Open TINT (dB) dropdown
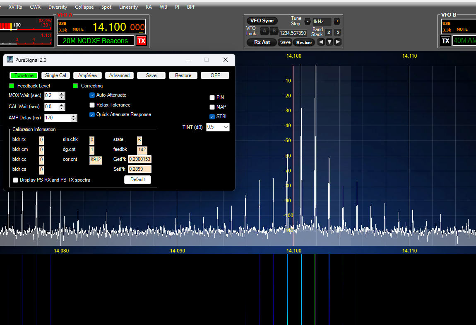 click(x=218, y=127)
